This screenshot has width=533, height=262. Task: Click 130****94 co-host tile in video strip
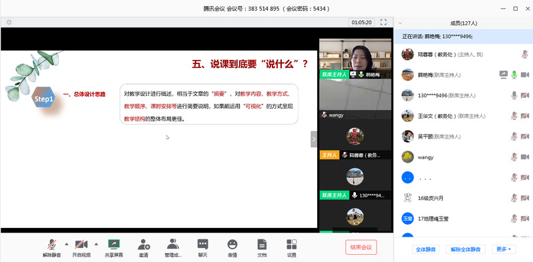[355, 179]
